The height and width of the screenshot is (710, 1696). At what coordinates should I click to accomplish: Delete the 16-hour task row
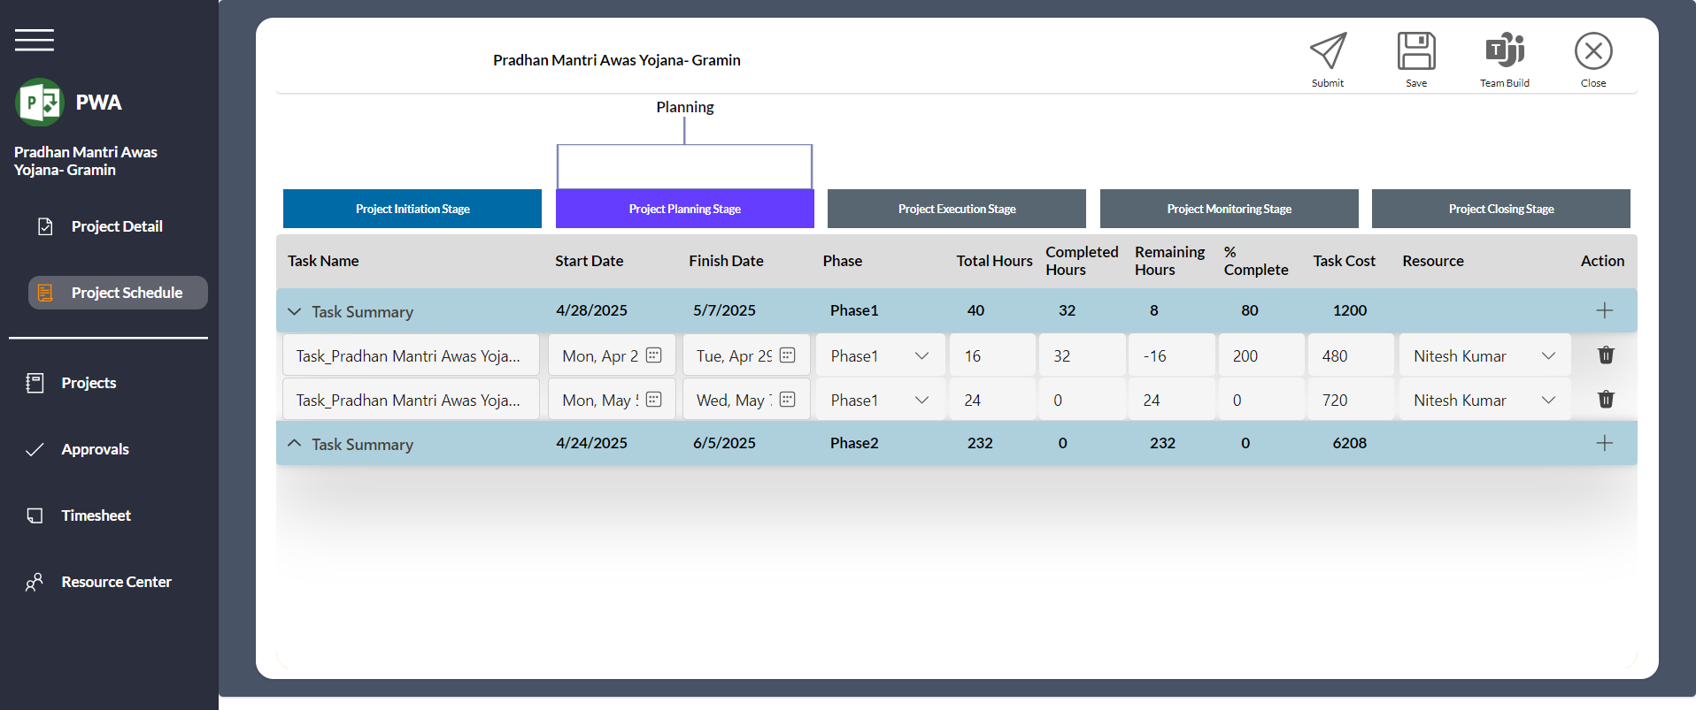(1606, 355)
